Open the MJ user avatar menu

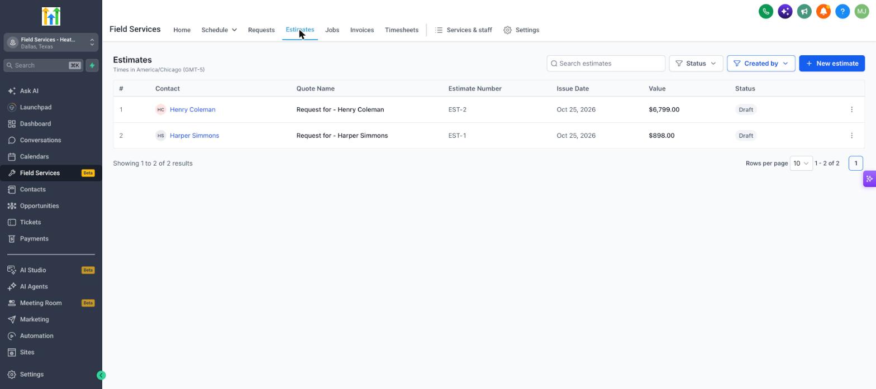click(861, 12)
